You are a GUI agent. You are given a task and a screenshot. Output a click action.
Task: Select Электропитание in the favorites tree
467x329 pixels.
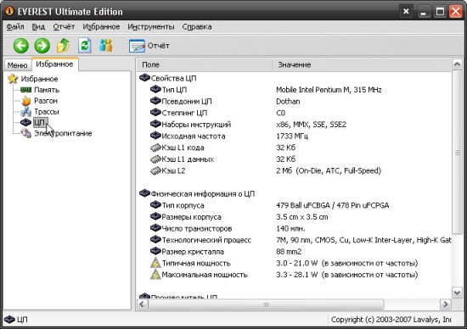[63, 133]
